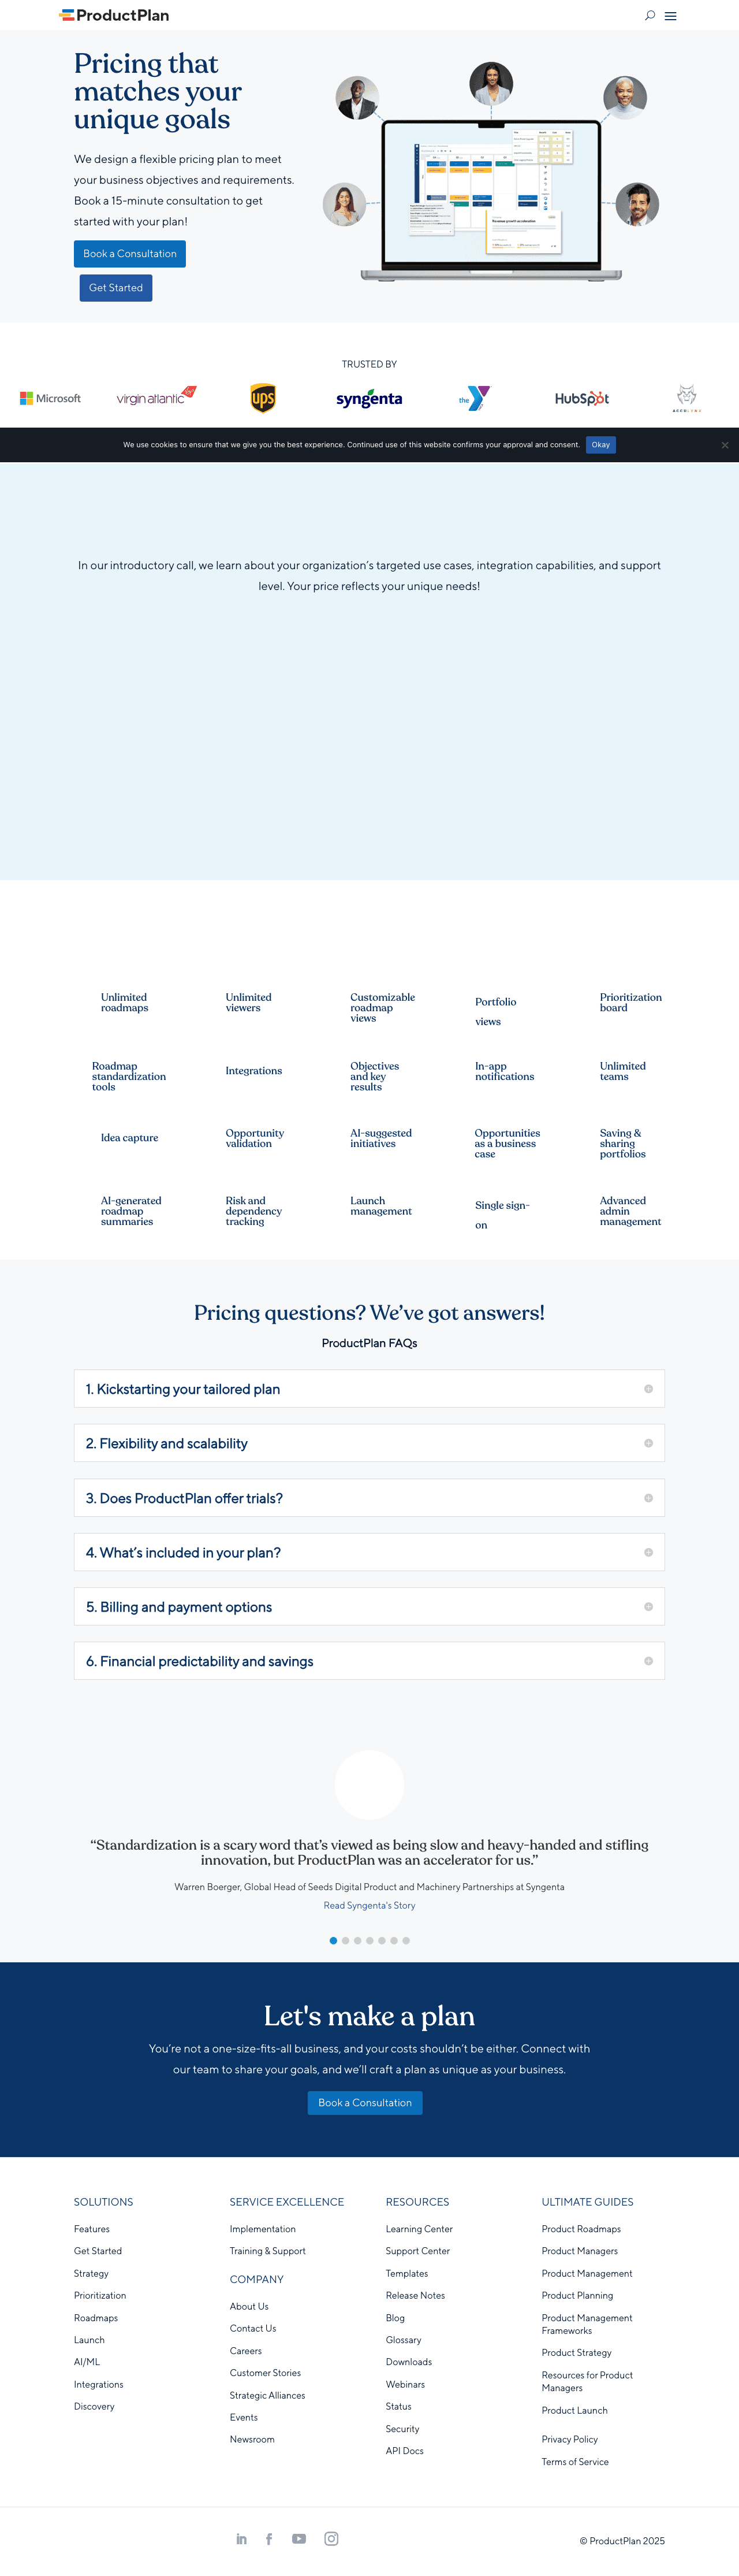Accept cookies with the Okay button
The width and height of the screenshot is (739, 2576).
[x=600, y=444]
